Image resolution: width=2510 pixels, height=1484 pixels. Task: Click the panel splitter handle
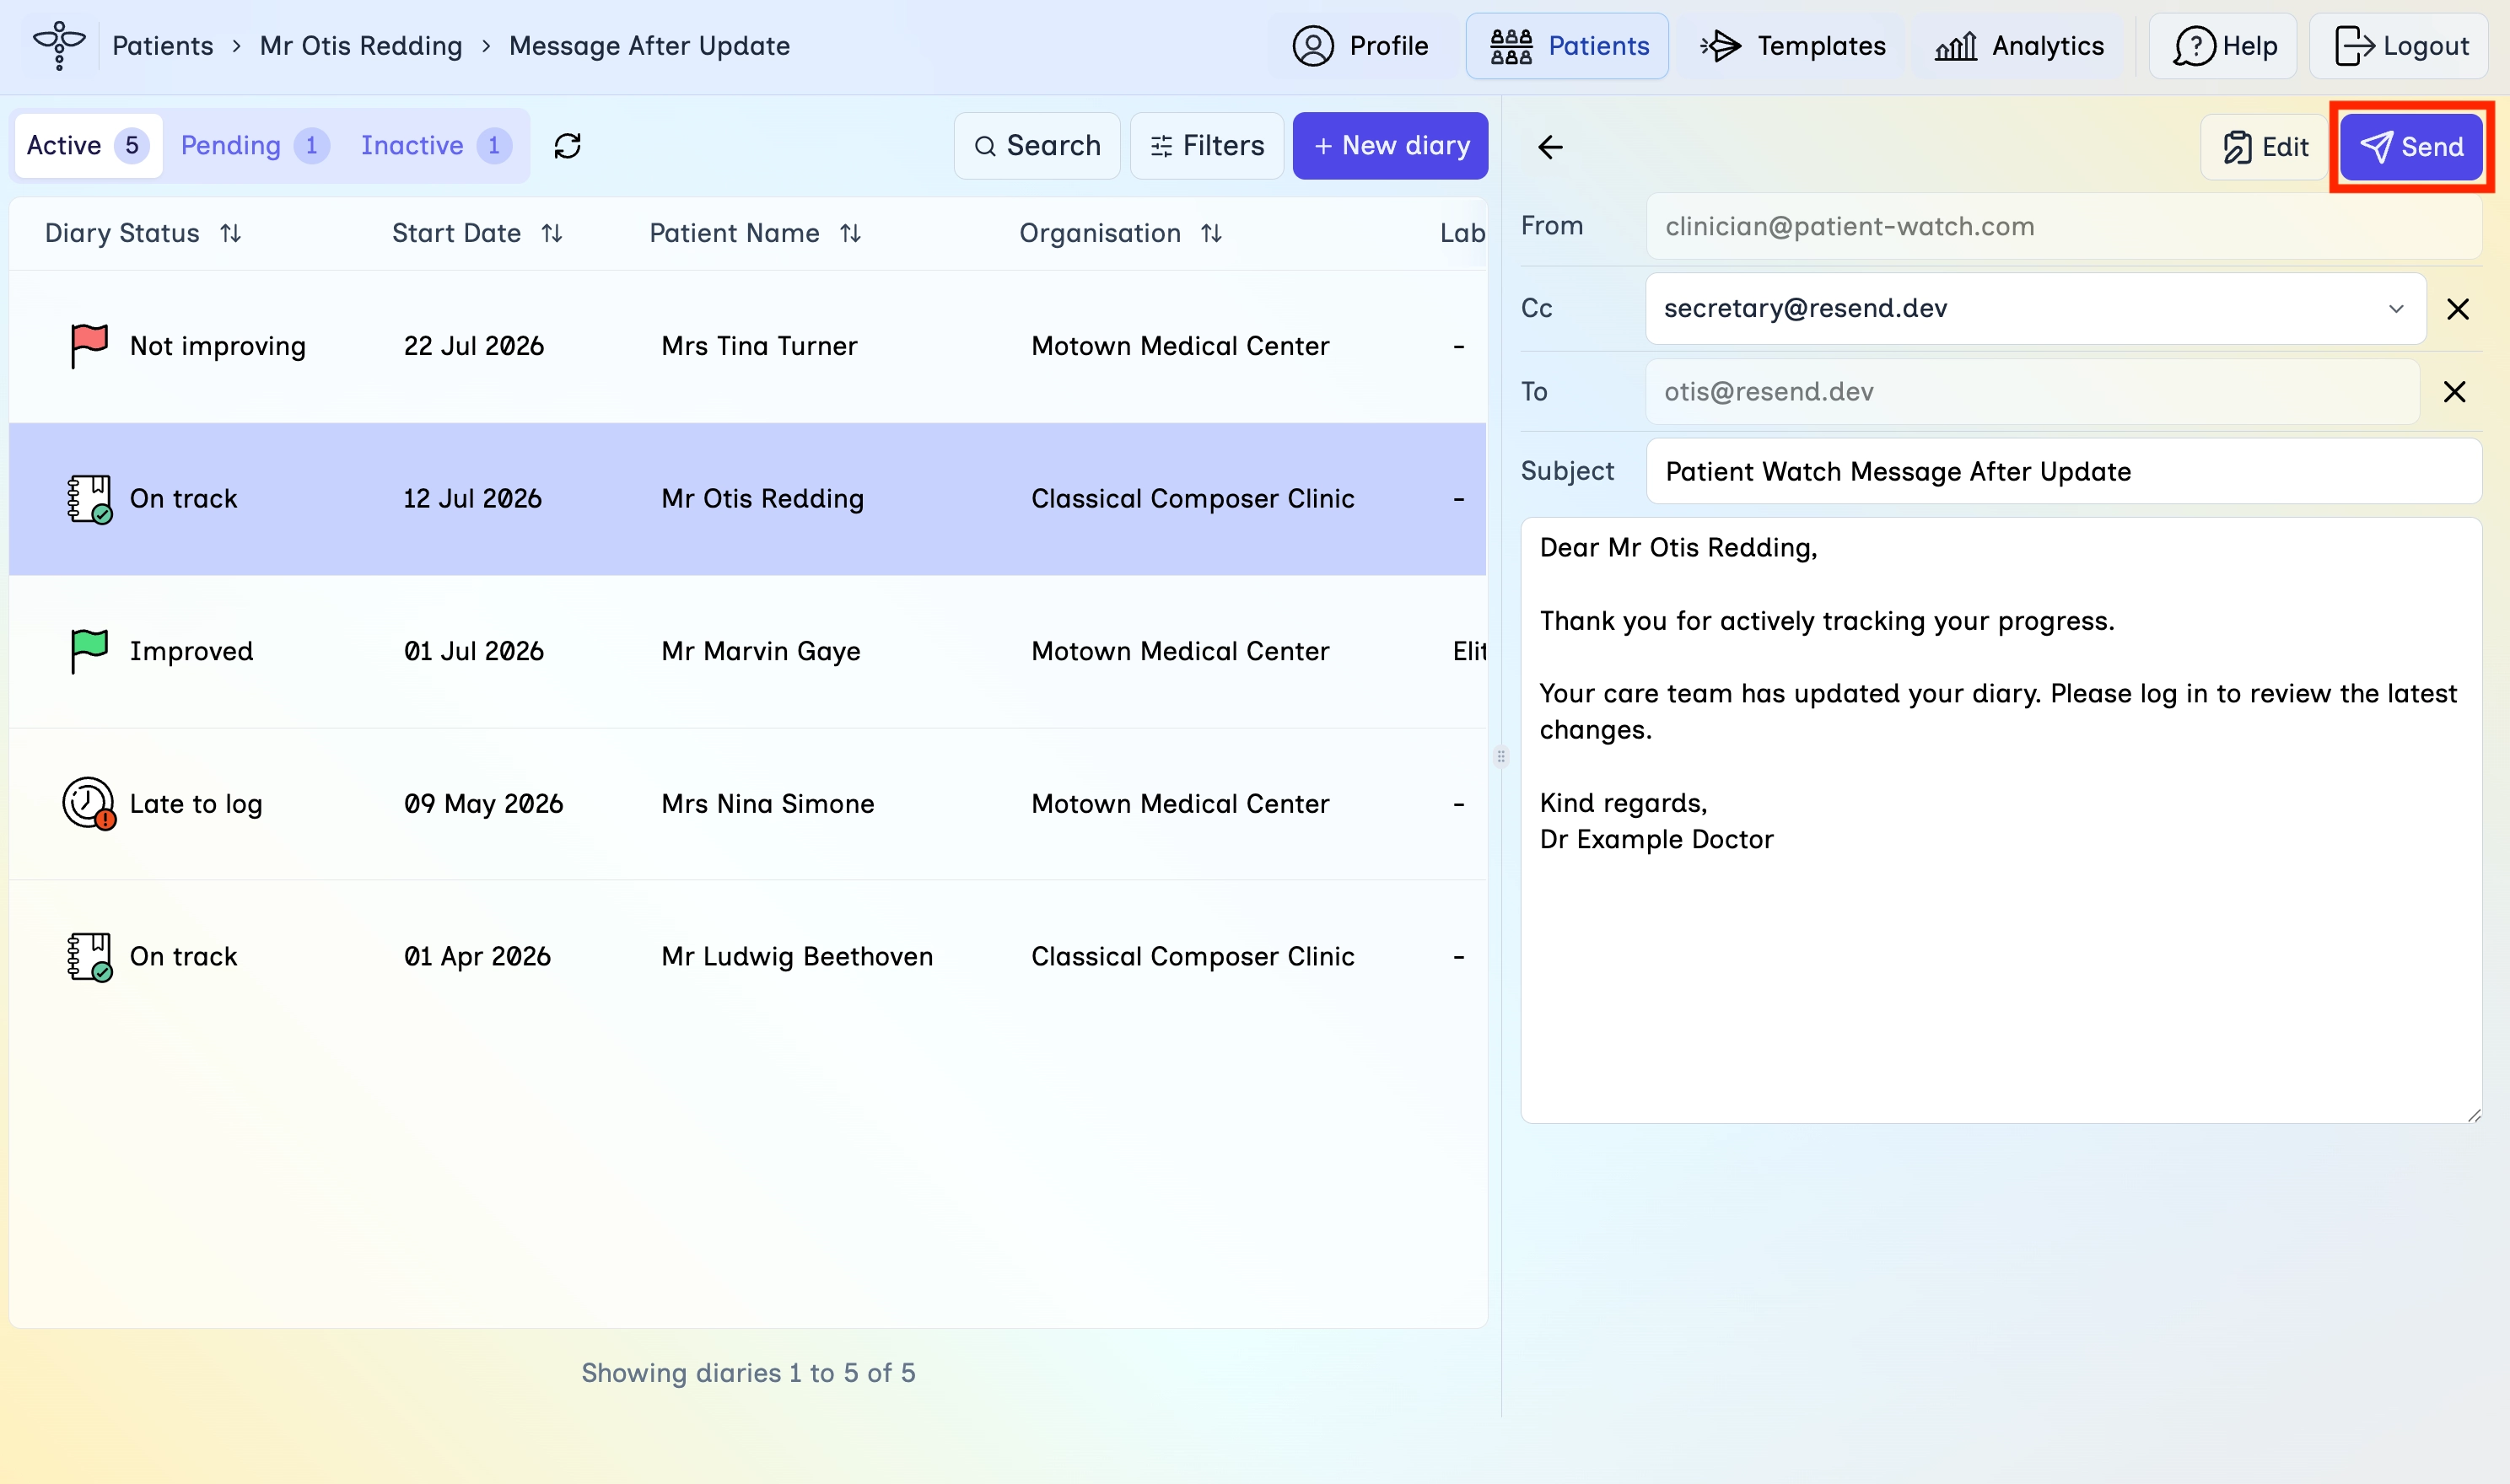pyautogui.click(x=1501, y=757)
